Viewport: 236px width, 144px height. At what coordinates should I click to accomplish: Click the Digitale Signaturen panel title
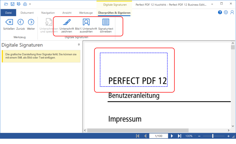[22, 45]
